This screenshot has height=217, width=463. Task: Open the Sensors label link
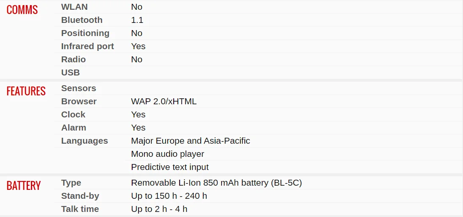78,88
